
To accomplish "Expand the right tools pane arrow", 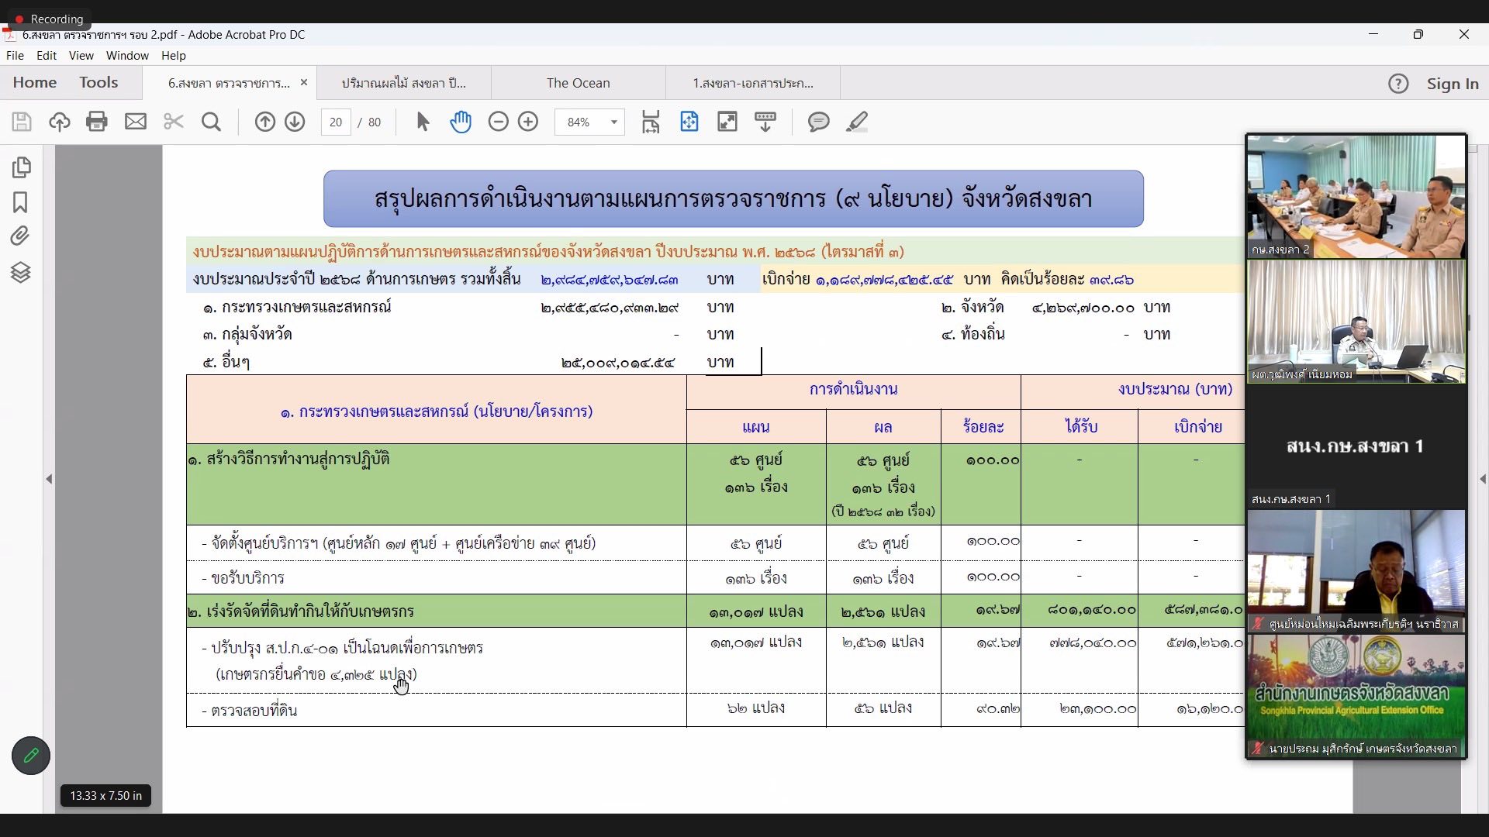I will tap(1483, 479).
